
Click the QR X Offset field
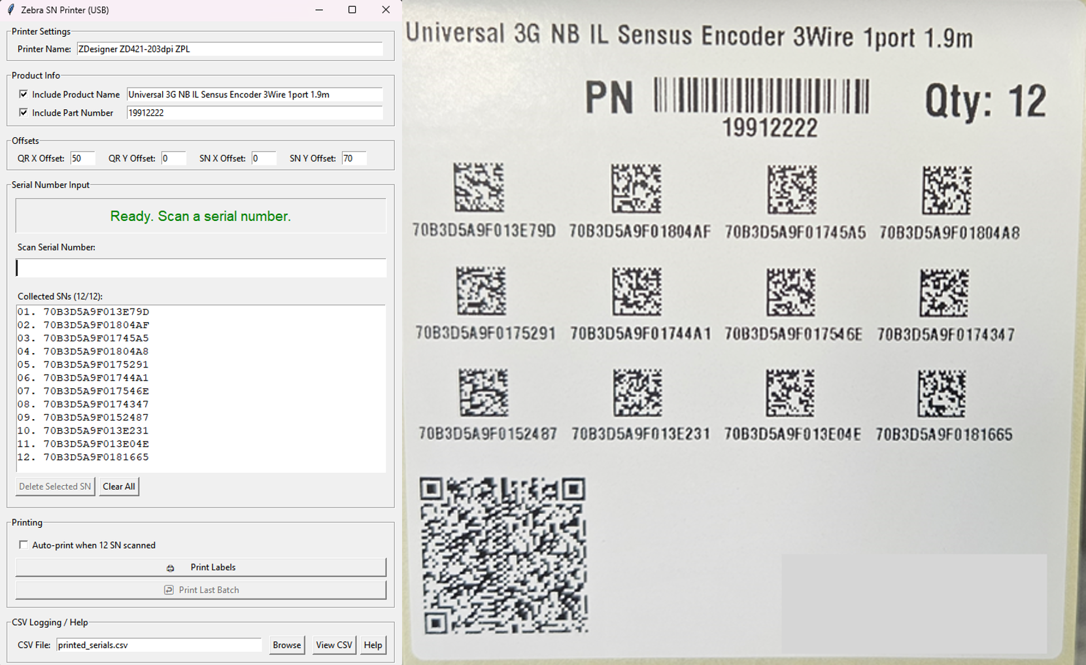coord(82,158)
